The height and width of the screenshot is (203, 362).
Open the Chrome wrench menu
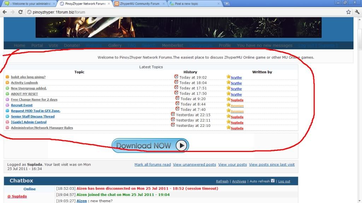click(x=357, y=12)
